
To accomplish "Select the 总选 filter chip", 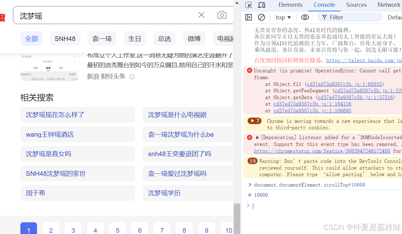I will (164, 39).
